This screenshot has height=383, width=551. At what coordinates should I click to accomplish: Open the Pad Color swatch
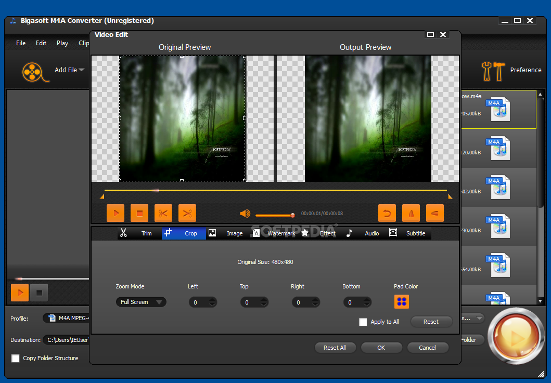click(401, 301)
